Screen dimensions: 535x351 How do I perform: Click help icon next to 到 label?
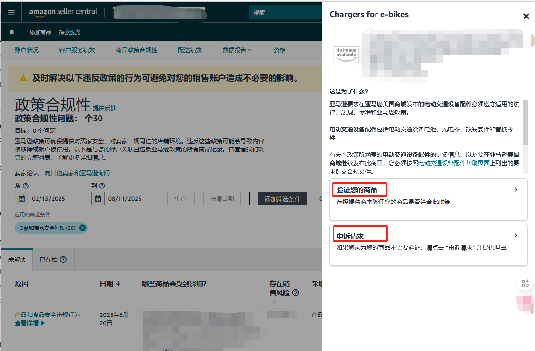(102, 186)
